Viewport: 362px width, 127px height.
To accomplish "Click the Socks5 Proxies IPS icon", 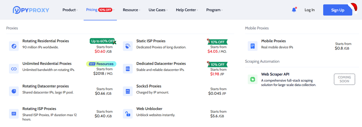I will point(128,91).
